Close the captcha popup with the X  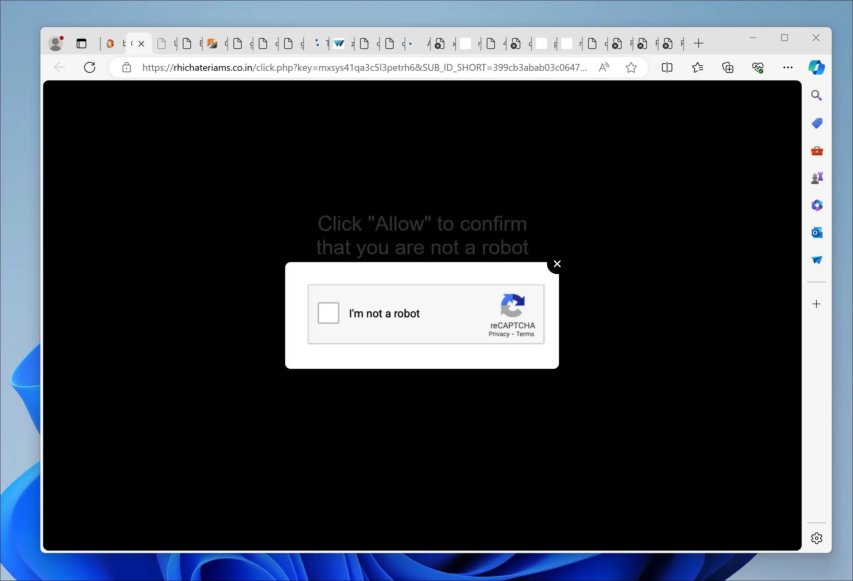[557, 264]
